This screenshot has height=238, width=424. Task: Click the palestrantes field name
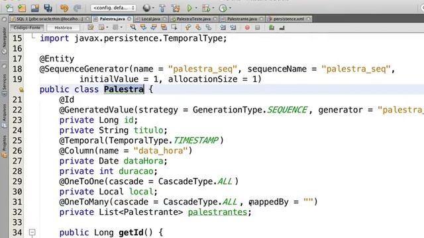(x=217, y=212)
